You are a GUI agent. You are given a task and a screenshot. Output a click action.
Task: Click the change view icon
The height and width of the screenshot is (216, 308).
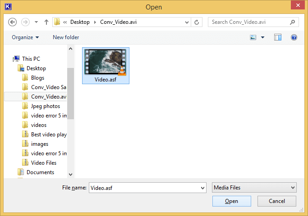(x=253, y=37)
